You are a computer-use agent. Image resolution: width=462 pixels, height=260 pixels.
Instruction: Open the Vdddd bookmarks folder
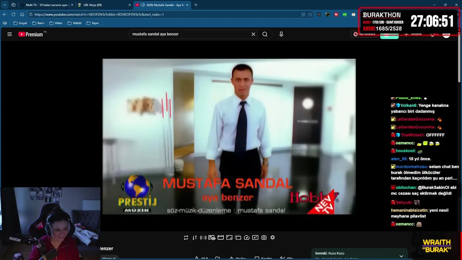coord(74,23)
